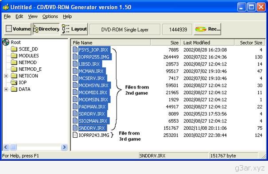Sort by the Sector Size column header
The image size is (268, 174).
pyautogui.click(x=249, y=43)
